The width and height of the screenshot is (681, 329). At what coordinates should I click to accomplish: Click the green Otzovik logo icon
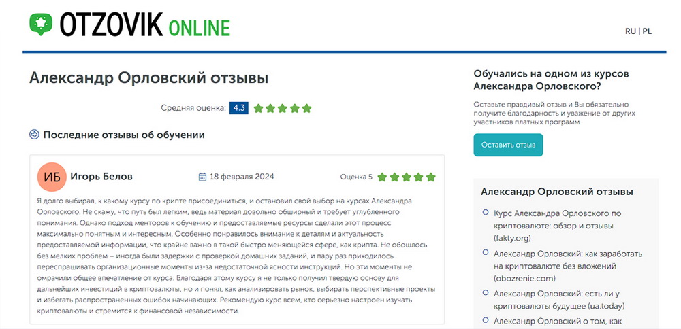(41, 23)
